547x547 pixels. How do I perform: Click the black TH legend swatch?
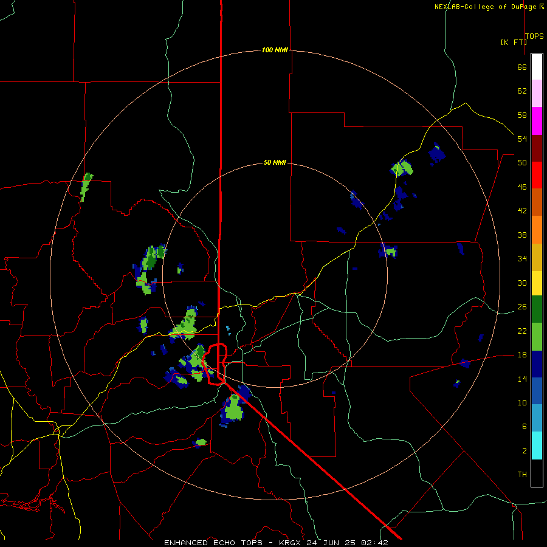pyautogui.click(x=537, y=473)
